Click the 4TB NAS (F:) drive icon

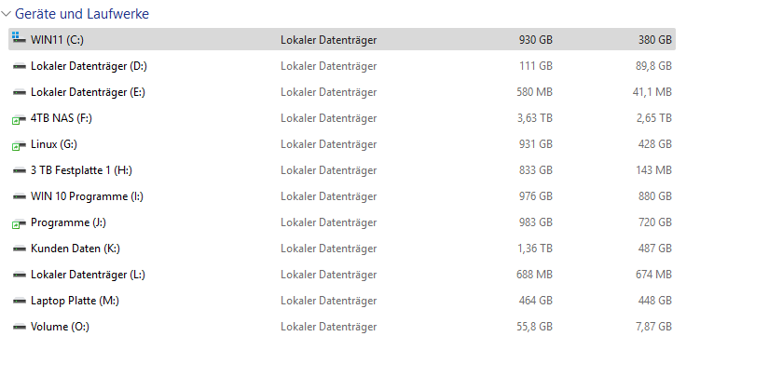pyautogui.click(x=19, y=119)
